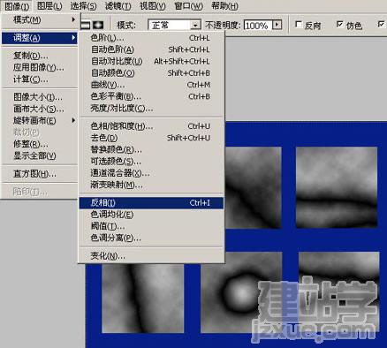Choose 色相/饱和度(H)... adjustment
The image size is (387, 348).
coord(151,126)
